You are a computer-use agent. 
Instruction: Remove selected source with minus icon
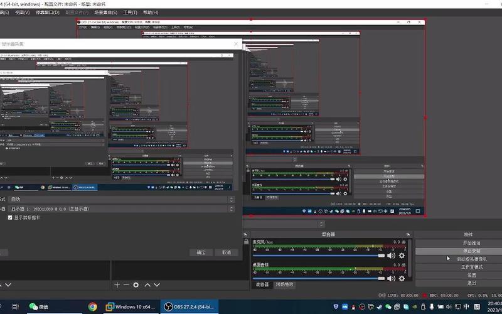[x=126, y=285]
